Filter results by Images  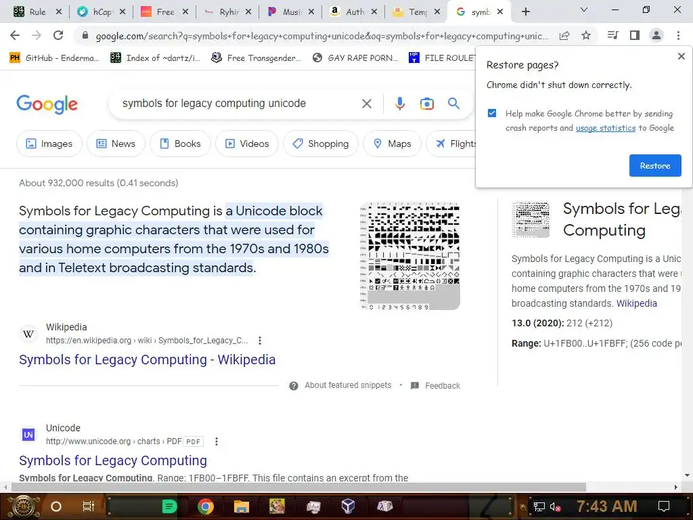(49, 144)
